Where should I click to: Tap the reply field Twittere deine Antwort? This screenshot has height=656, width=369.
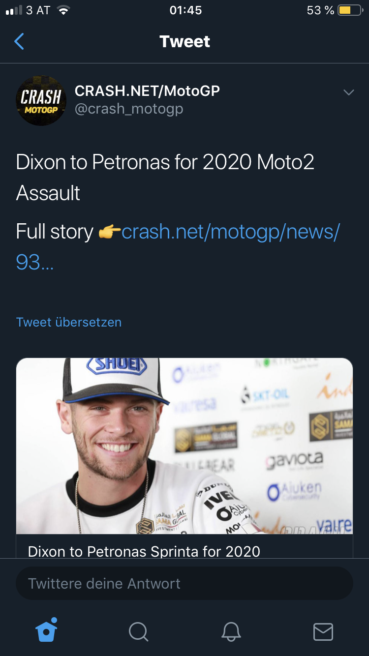pyautogui.click(x=184, y=584)
